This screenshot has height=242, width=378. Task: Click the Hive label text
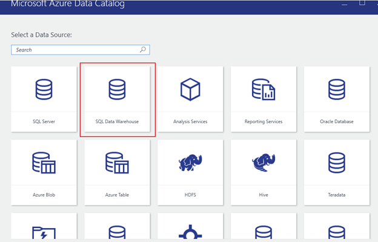[x=264, y=195]
